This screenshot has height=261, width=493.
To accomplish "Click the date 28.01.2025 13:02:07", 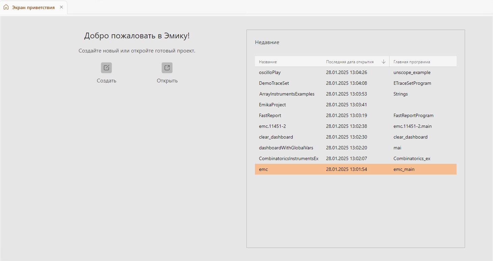I will pos(347,158).
